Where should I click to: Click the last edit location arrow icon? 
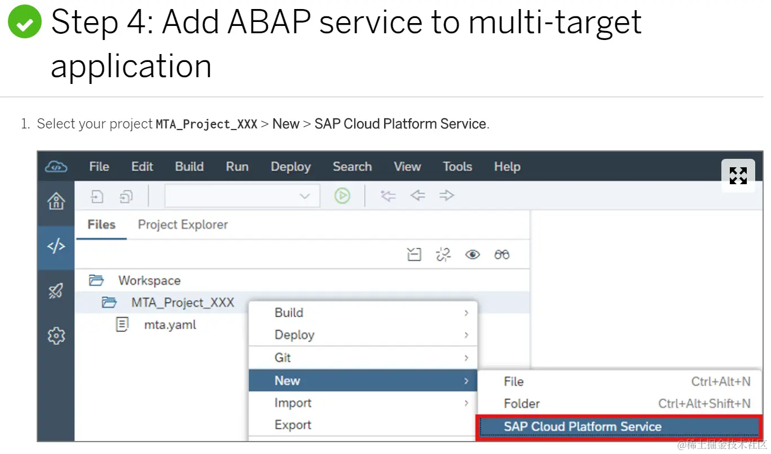click(x=388, y=195)
